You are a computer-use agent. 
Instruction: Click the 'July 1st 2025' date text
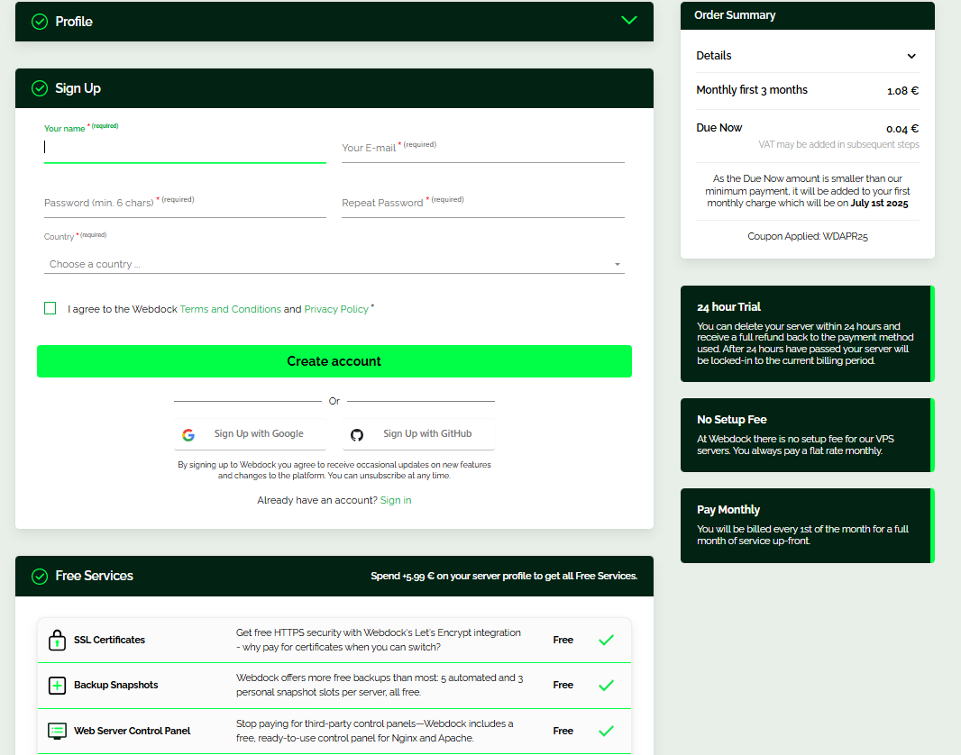(879, 204)
